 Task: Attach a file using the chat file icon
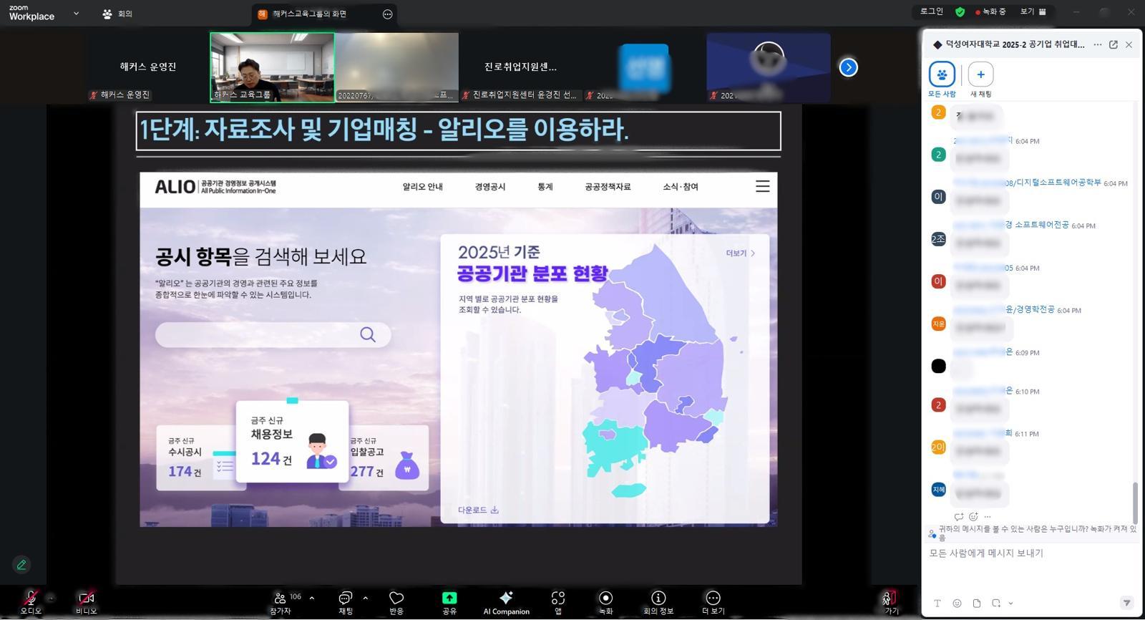[977, 603]
